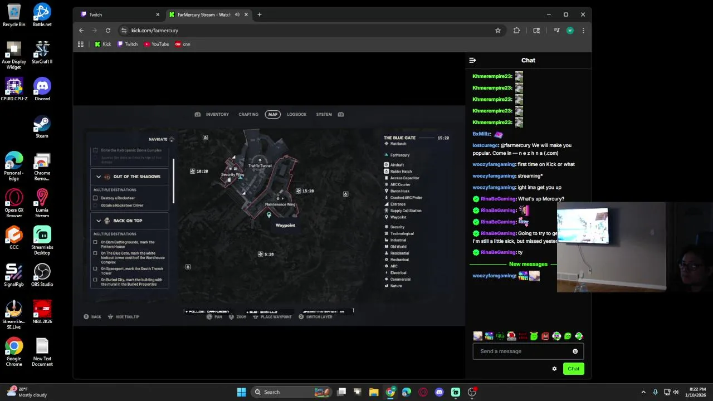
Task: Open Battle.net desktop shortcut
Action: 42,15
